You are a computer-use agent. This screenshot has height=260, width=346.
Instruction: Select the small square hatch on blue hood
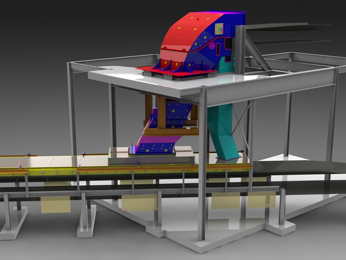(x=219, y=29)
